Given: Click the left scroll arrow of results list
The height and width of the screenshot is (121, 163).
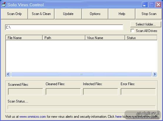Looking at the screenshot, I should 8,74.
